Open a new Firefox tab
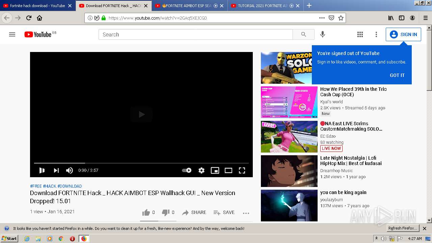 point(309,5)
